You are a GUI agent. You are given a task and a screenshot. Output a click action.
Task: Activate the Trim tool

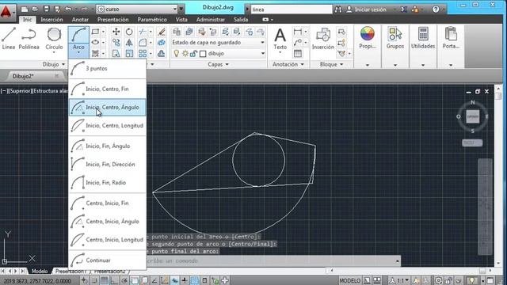click(143, 32)
